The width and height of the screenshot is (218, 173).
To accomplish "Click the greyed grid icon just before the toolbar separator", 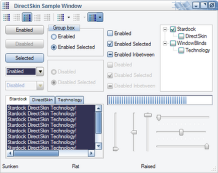I will point(47,17).
